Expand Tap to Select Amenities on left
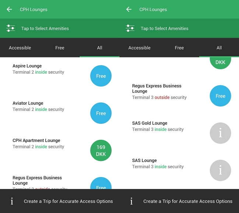239x213 pixels. 60,28
